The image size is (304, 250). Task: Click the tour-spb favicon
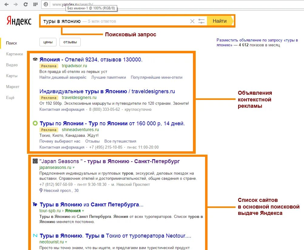pyautogui.click(x=35, y=204)
